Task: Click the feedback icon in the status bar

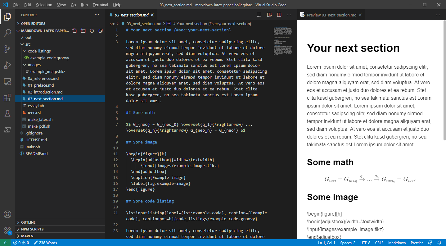Action: tap(430, 243)
